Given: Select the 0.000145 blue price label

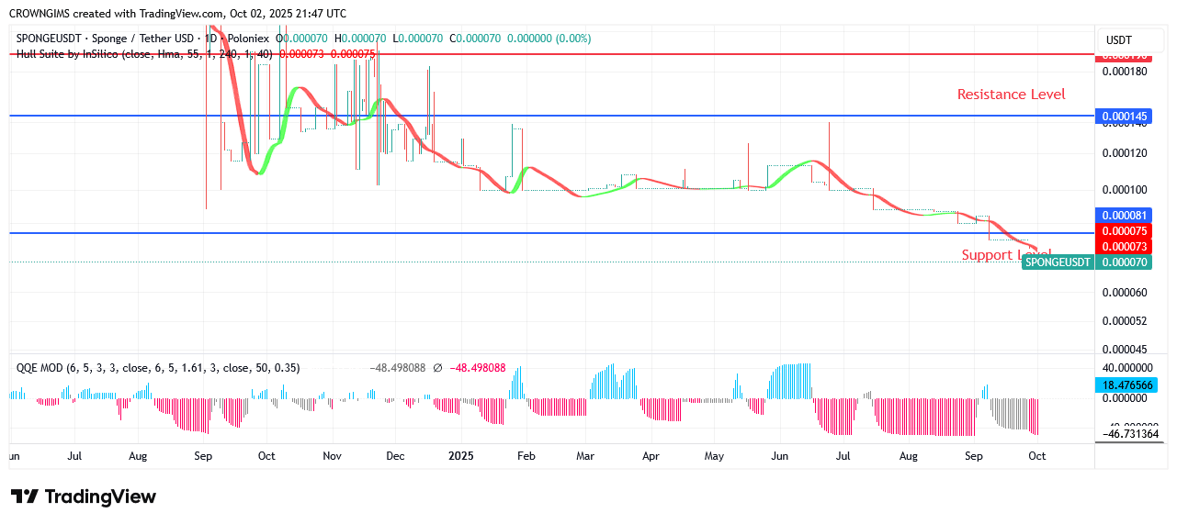Looking at the screenshot, I should 1124,117.
